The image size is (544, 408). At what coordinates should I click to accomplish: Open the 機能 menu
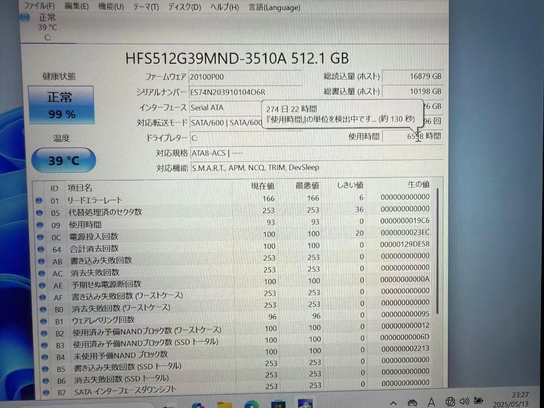(x=110, y=8)
